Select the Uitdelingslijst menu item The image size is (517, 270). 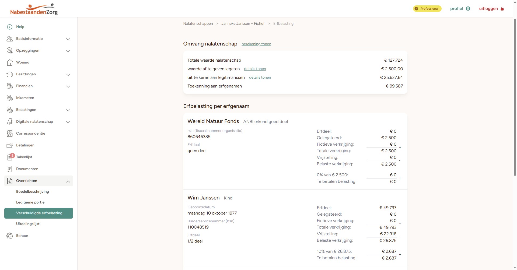(28, 224)
